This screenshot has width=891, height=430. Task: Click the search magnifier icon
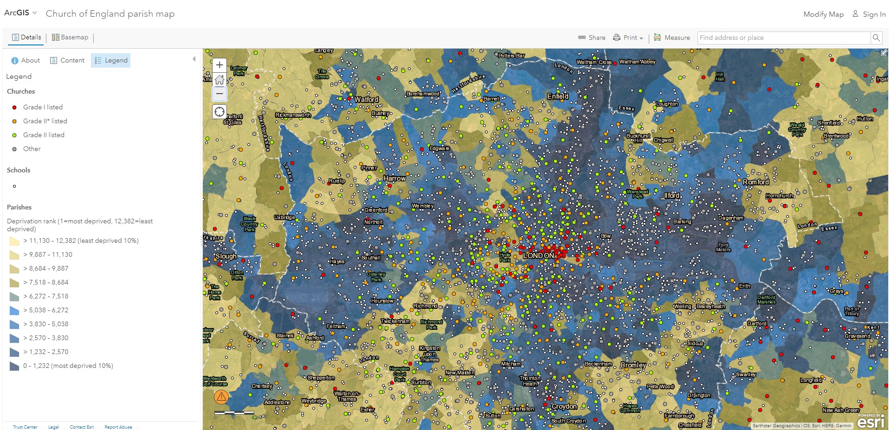tap(876, 38)
